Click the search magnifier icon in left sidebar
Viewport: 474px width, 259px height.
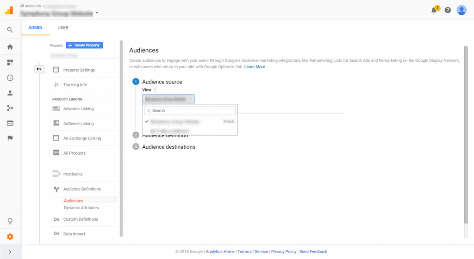(x=10, y=30)
